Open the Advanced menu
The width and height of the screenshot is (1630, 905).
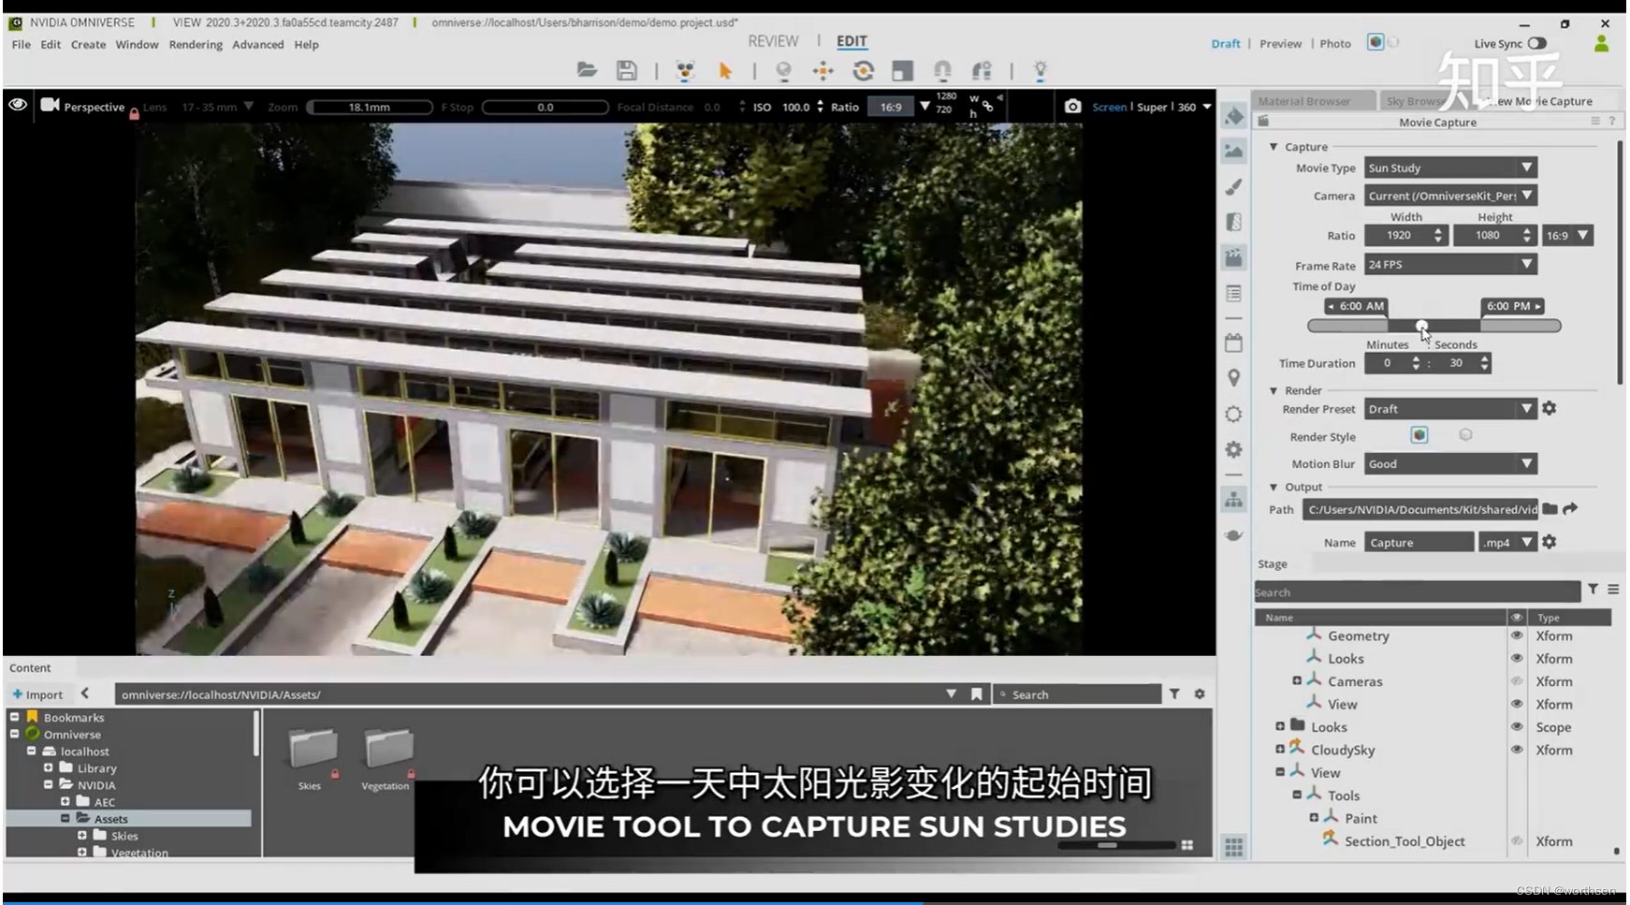258,44
